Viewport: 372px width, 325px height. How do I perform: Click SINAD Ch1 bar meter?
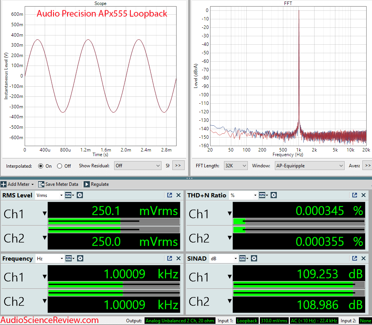pyautogui.click(x=299, y=285)
